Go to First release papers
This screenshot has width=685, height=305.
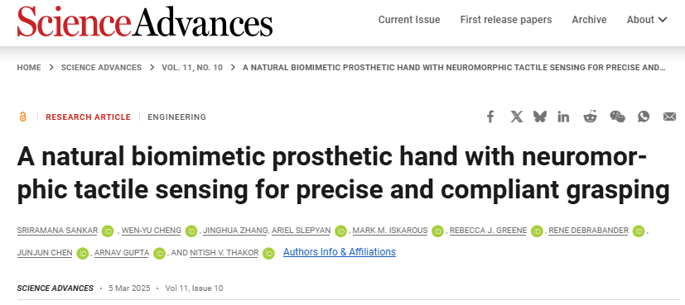(x=506, y=20)
